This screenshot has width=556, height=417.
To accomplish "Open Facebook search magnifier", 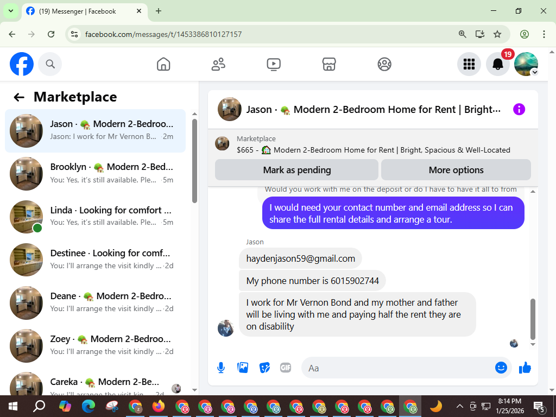I will tap(50, 64).
